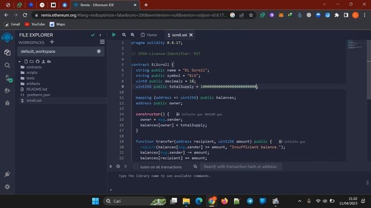Open the YouTube bookmark
Screen dimensions: 371x208
pos(35,24)
